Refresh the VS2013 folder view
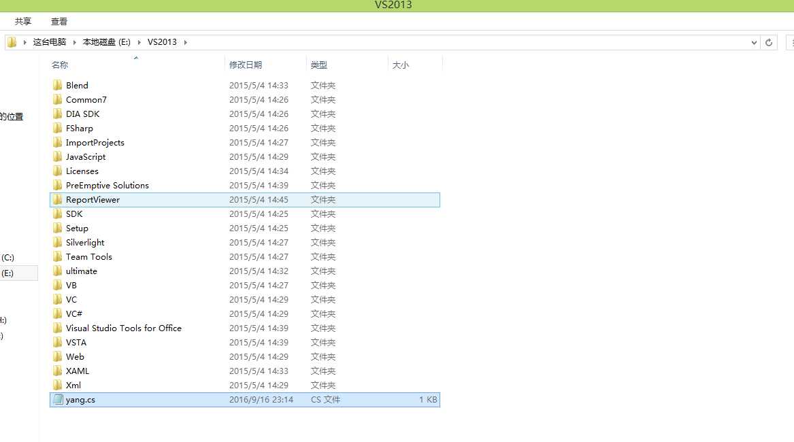The height and width of the screenshot is (442, 794). click(769, 43)
